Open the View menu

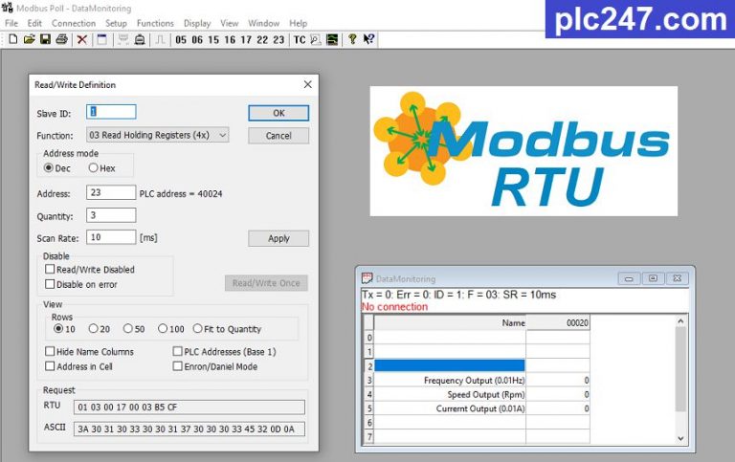click(230, 23)
